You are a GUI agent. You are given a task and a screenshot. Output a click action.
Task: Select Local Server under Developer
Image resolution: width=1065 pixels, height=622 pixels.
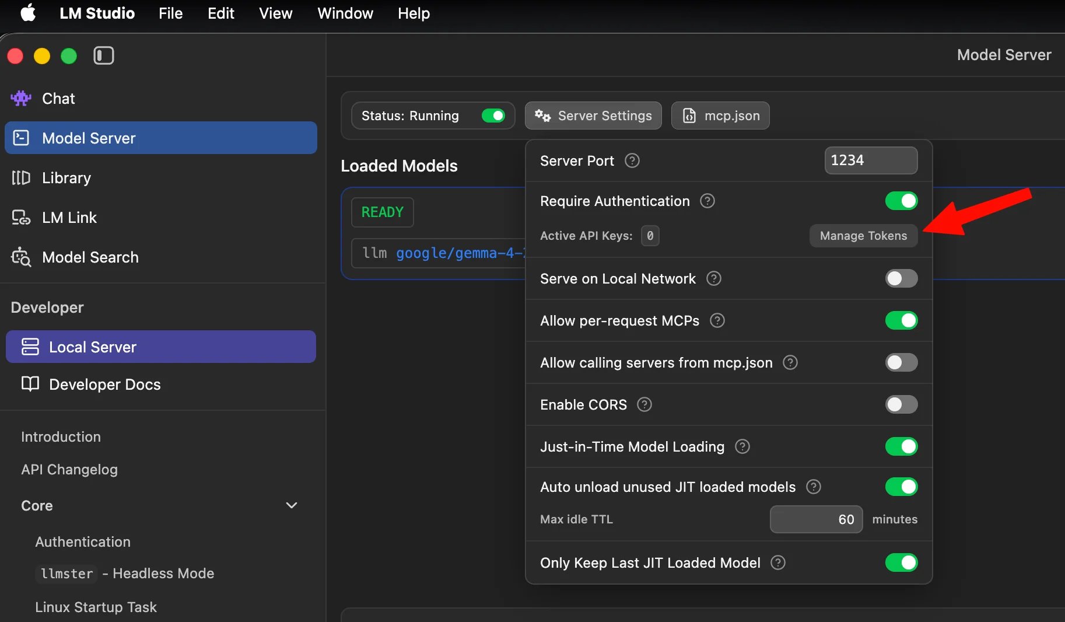coord(160,347)
